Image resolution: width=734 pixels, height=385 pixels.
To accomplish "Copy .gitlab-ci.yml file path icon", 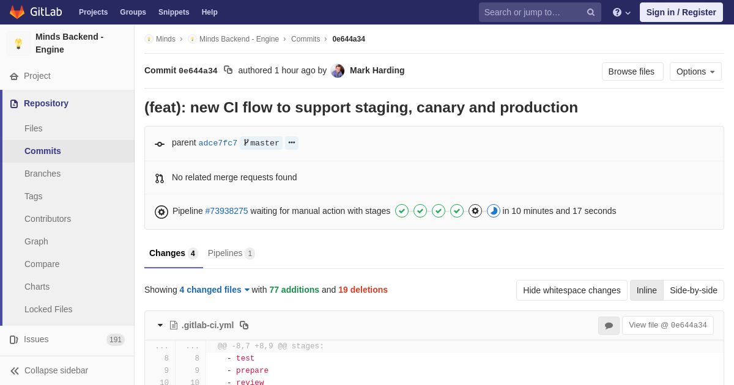I will coord(244,325).
